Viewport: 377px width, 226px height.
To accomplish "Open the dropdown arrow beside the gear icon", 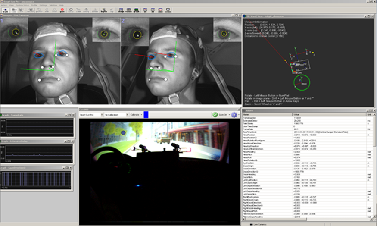I will 239,115.
